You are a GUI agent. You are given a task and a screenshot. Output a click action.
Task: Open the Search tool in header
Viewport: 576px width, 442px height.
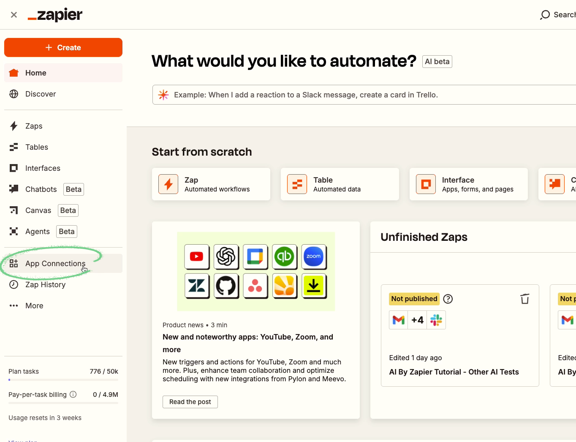(558, 15)
